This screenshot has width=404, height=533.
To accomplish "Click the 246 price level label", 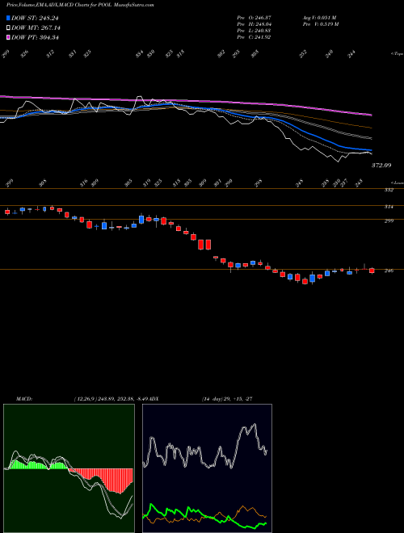I will [x=389, y=271].
